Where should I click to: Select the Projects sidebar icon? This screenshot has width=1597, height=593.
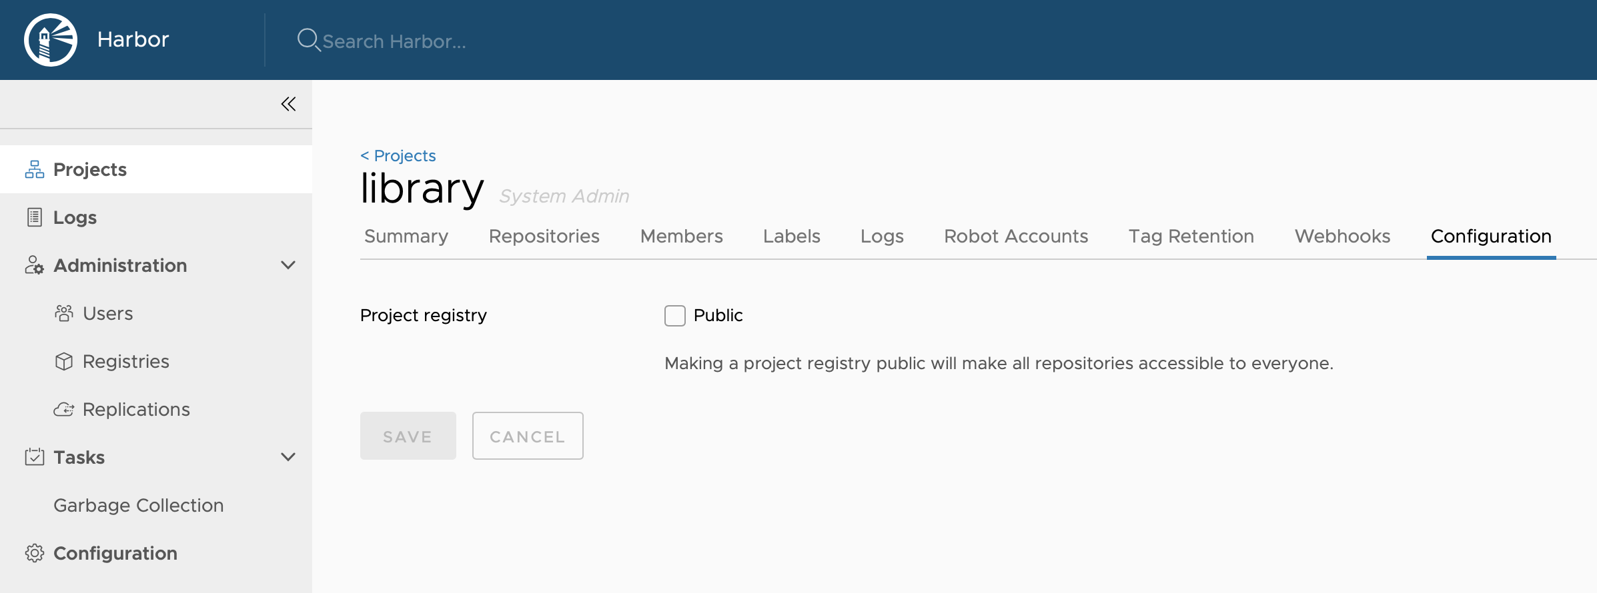tap(34, 169)
